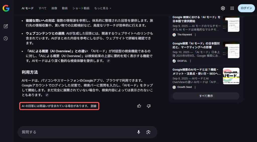
Task: Click the Growth Seed source name
Action: point(184,87)
